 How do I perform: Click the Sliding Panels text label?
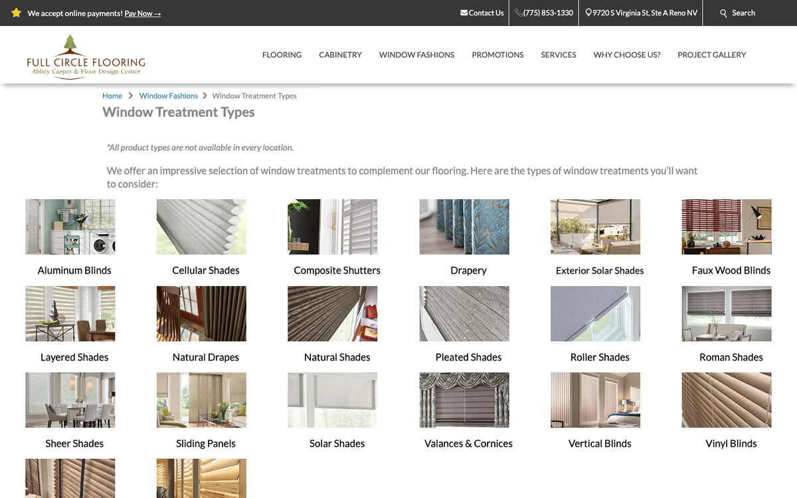[x=206, y=444]
